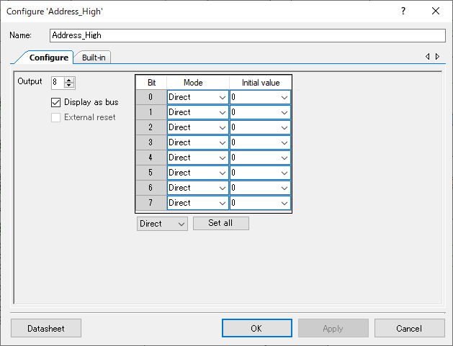Viewport: 453px width, 346px height.
Task: Open Initial value dropdown for bit 2
Action: 260,127
